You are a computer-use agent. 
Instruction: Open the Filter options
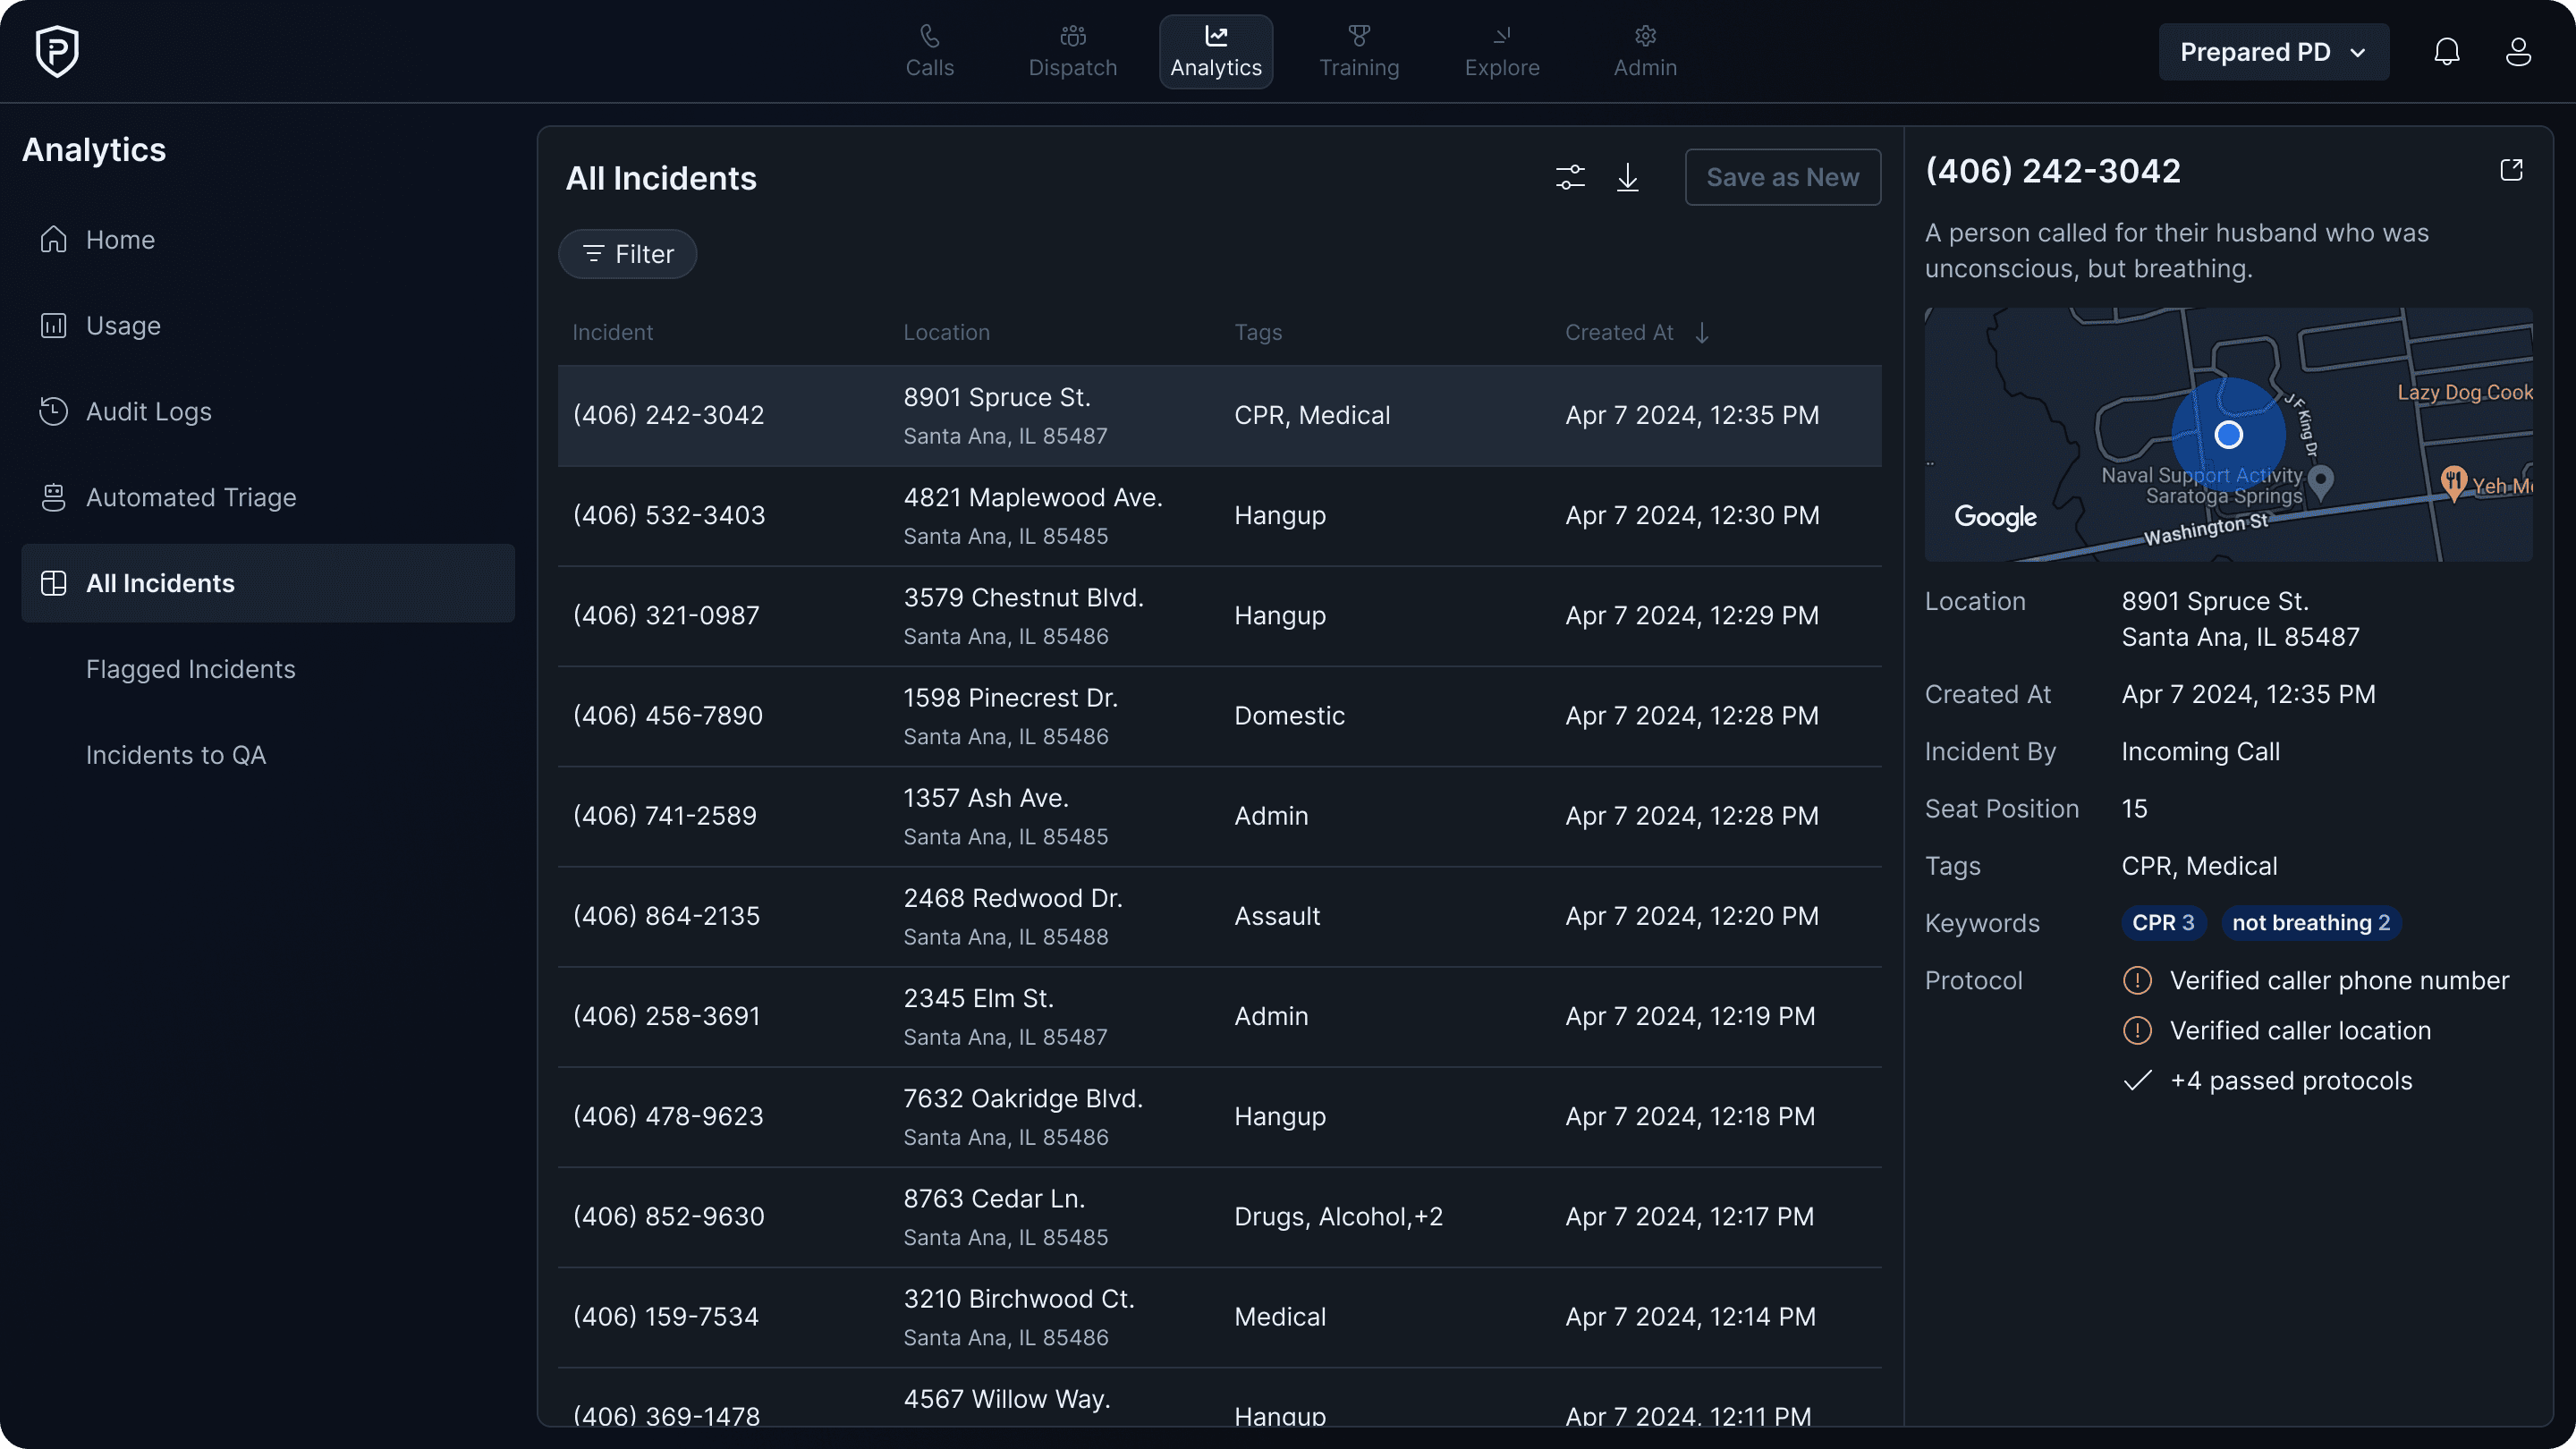[x=627, y=254]
